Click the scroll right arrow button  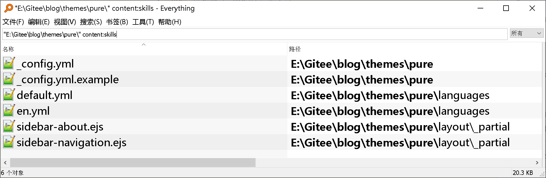coord(537,163)
